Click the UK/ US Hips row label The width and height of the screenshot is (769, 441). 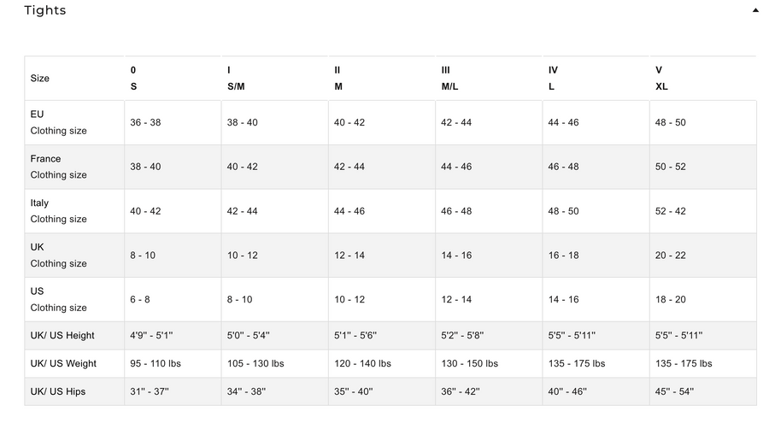(58, 391)
